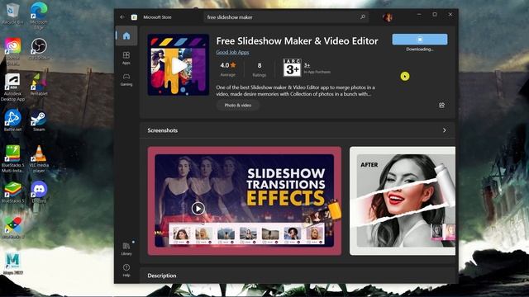Play the Slideshow Transitions Effects video
The width and height of the screenshot is (529, 297).
(x=198, y=209)
